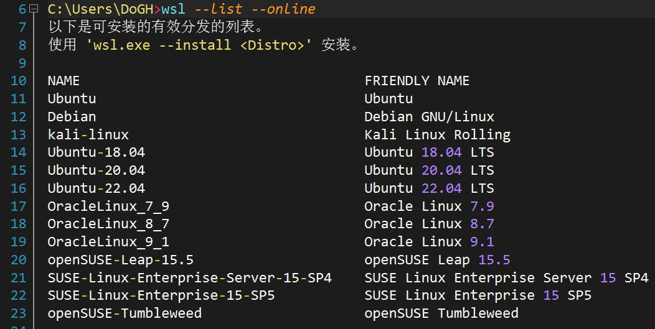The image size is (655, 329).
Task: Click 'SUSE Linux Enterprise 15 SP5' text
Action: 478,295
